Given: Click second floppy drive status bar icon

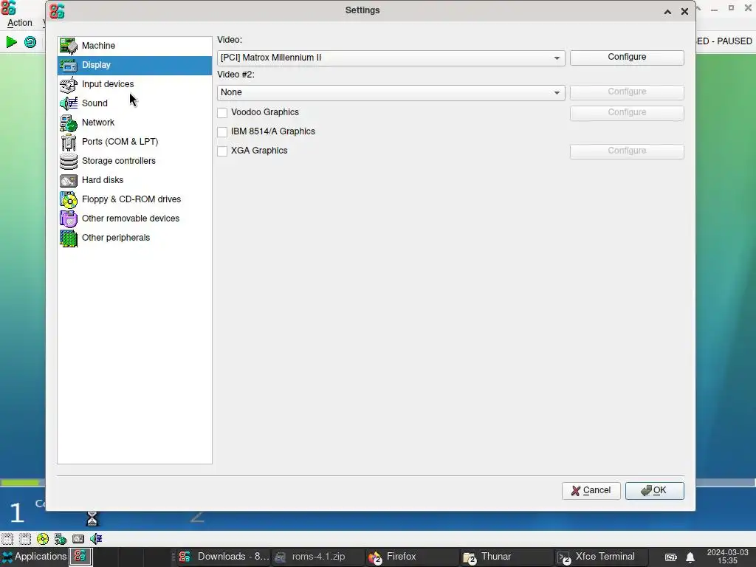Looking at the screenshot, I should tap(25, 538).
